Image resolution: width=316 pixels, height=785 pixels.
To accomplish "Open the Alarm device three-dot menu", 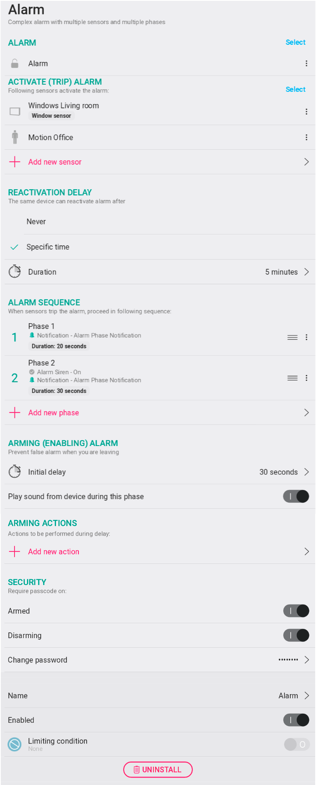I will (306, 63).
